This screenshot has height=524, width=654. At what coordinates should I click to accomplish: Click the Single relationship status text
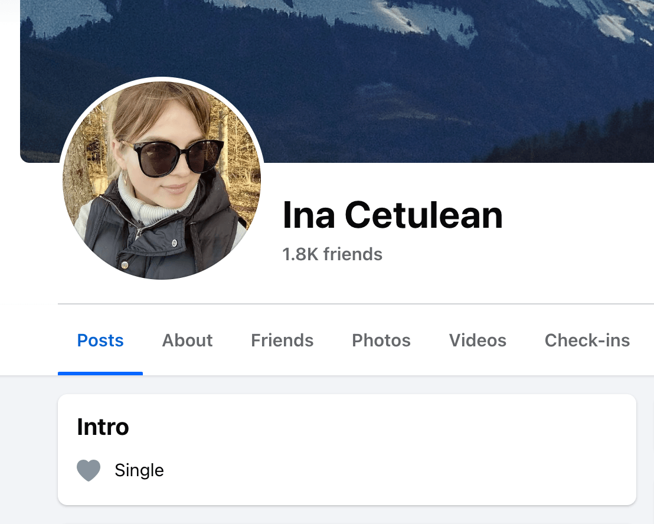pos(139,470)
